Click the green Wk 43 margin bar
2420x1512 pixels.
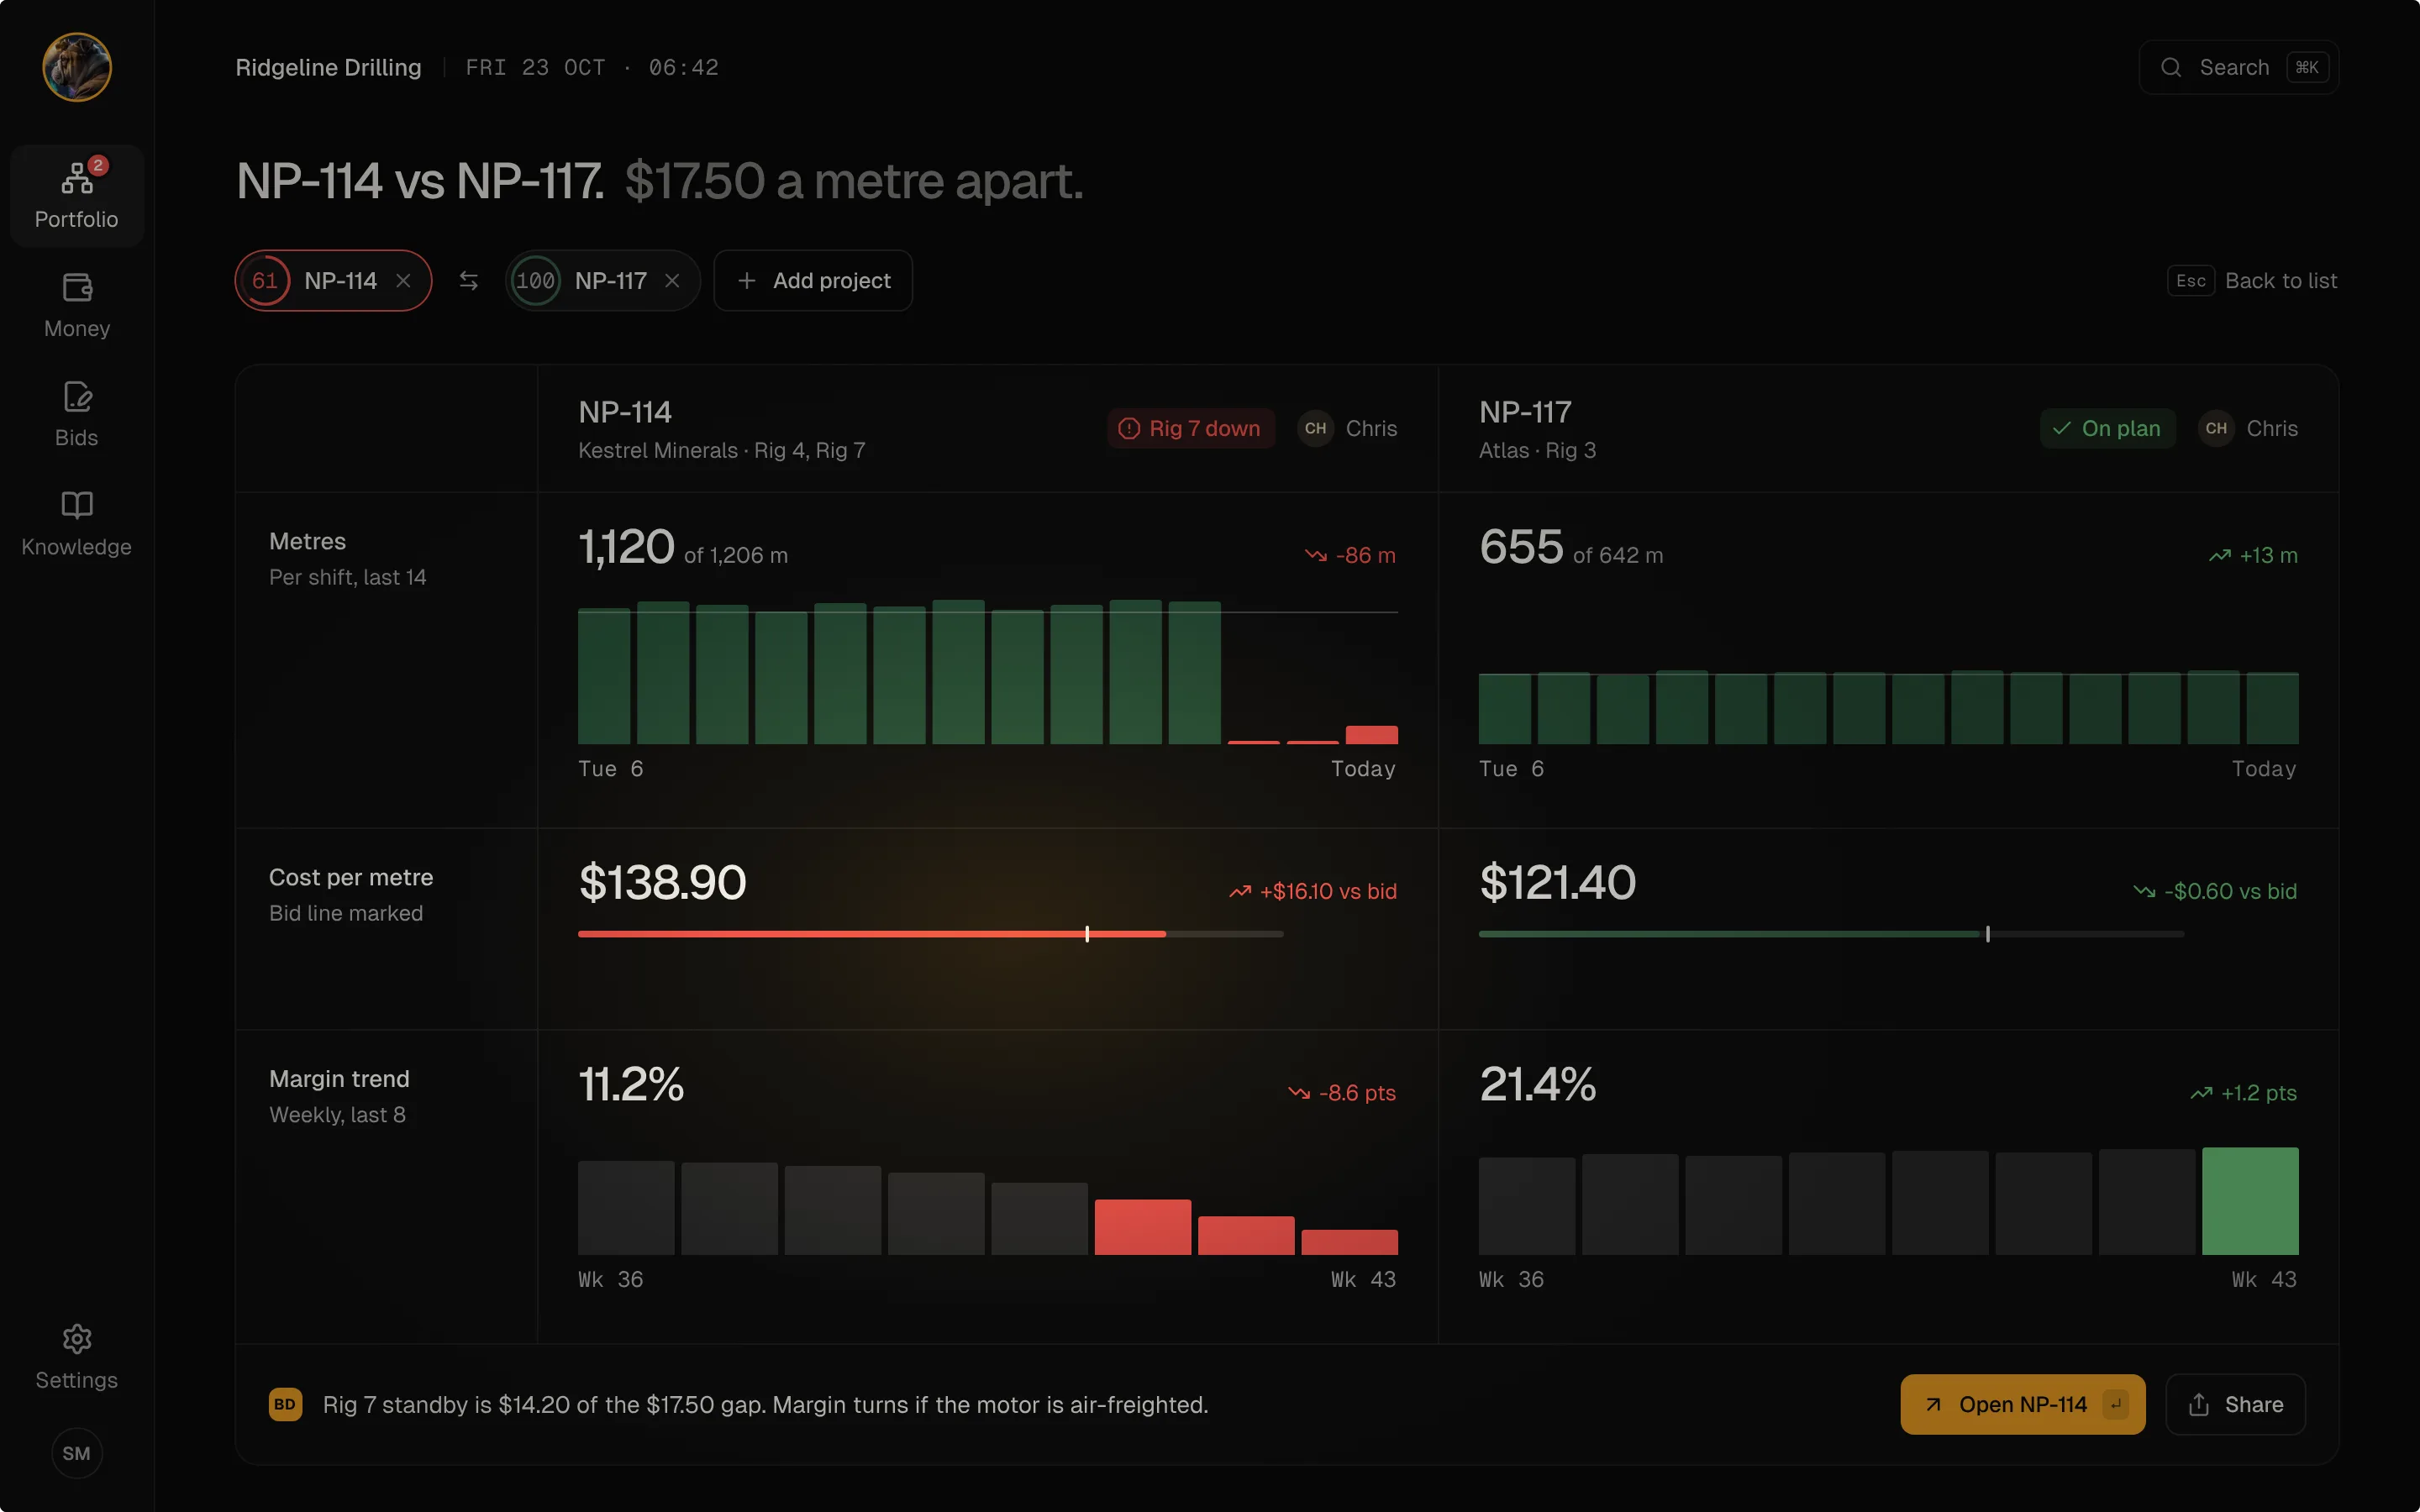[2250, 1201]
